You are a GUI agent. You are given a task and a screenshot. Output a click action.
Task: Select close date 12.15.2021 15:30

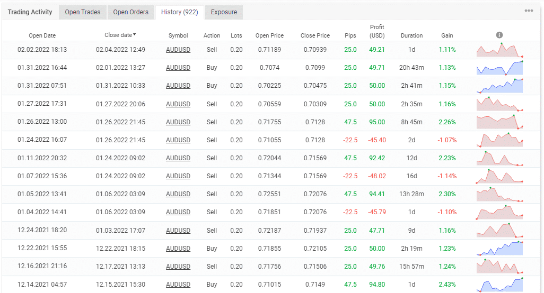tap(120, 285)
